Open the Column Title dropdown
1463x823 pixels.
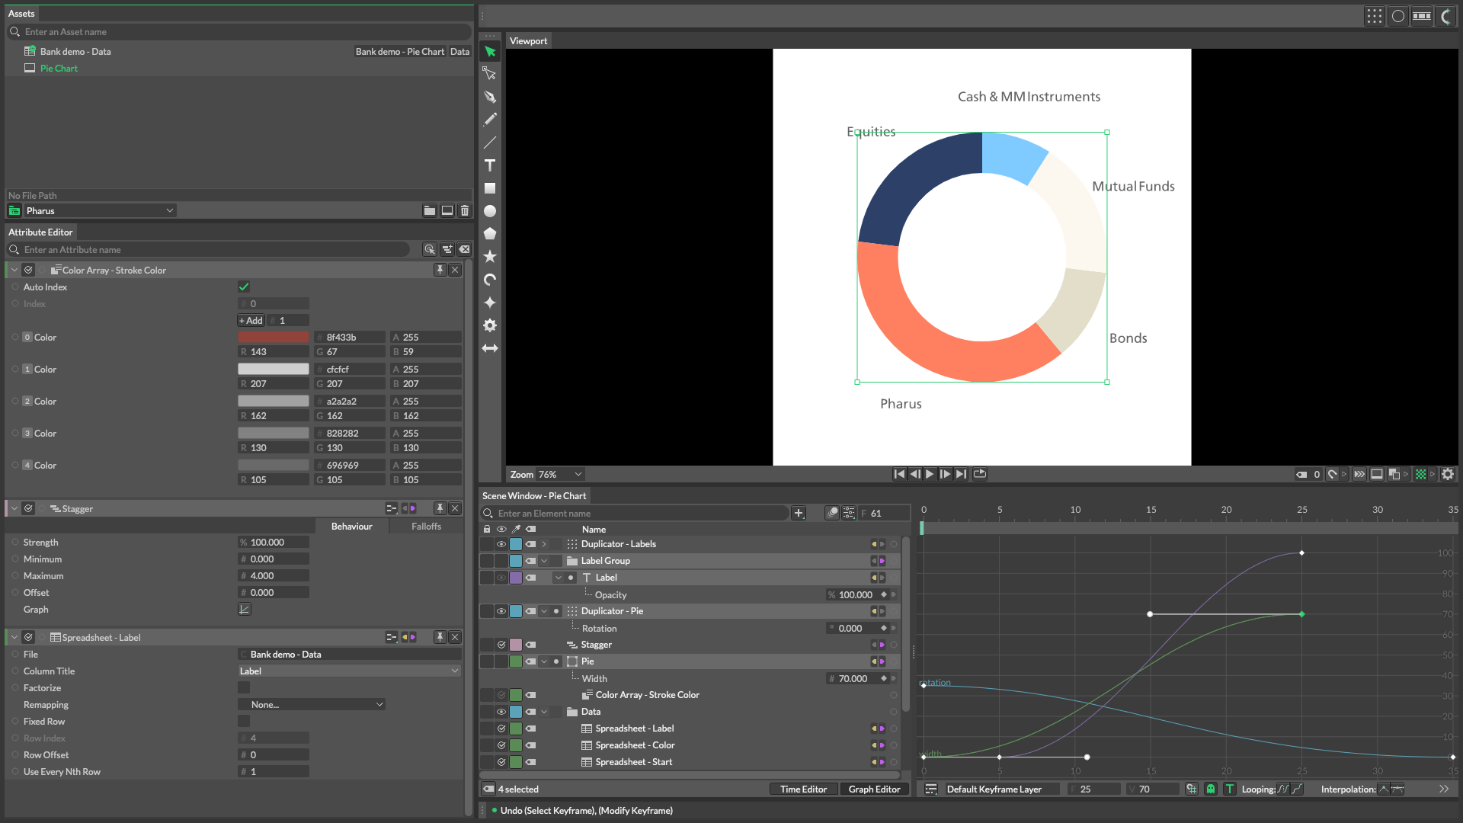349,671
